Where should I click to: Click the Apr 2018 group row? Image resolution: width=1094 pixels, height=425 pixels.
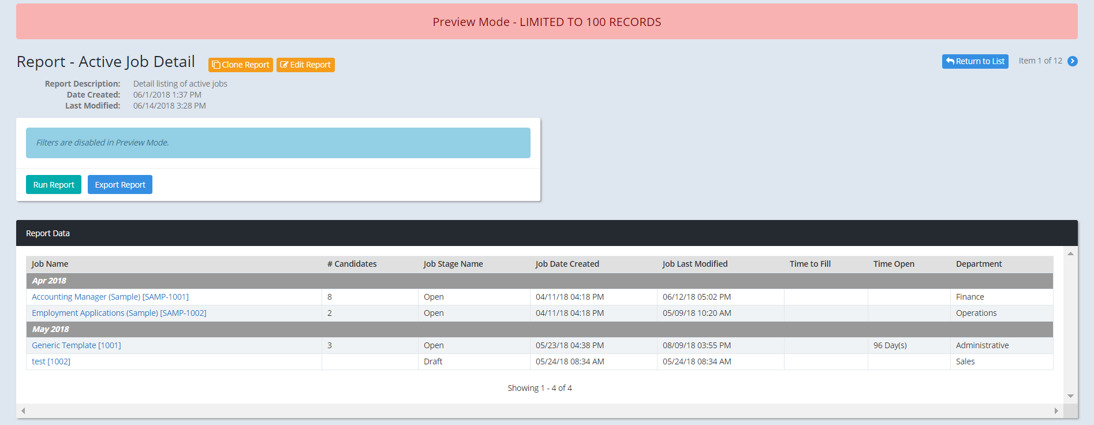tap(540, 281)
